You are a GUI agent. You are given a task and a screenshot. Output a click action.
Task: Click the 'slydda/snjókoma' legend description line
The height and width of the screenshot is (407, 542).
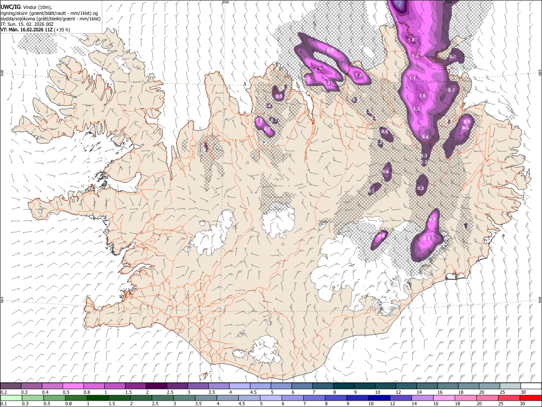click(50, 19)
